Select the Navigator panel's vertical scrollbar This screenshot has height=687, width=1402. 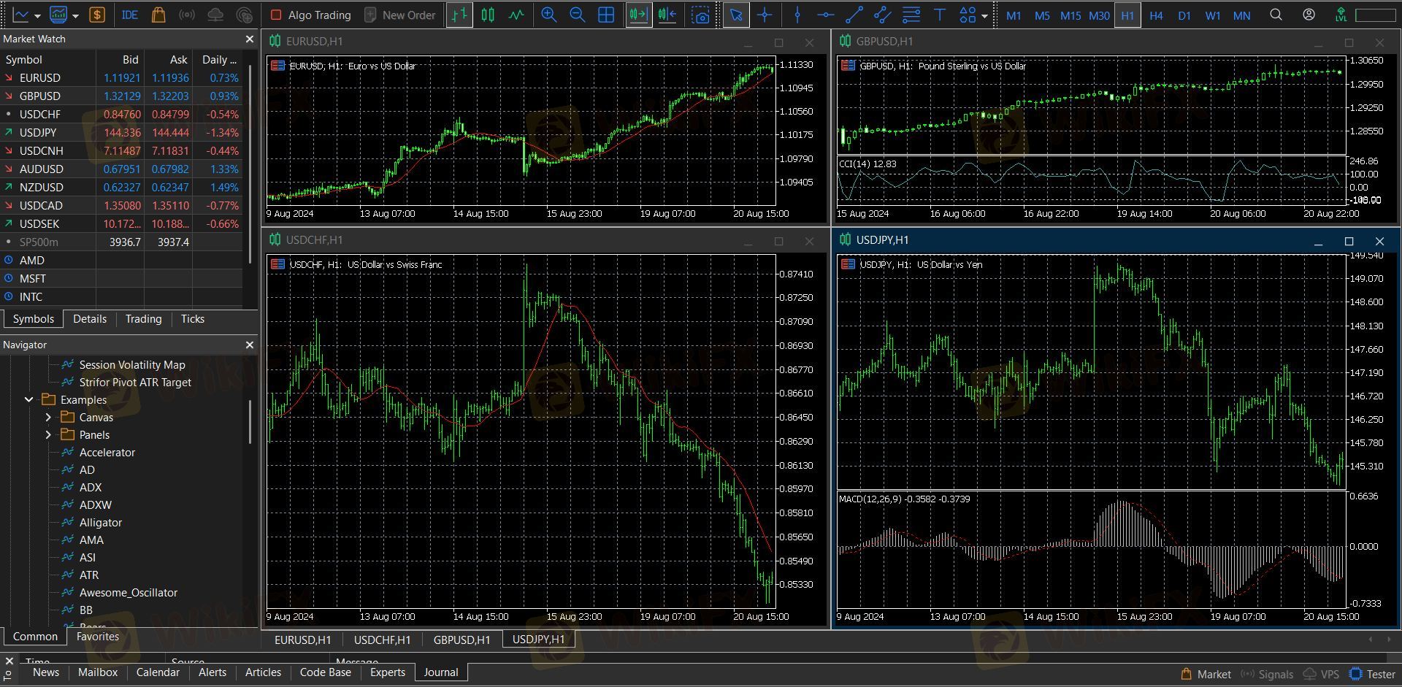pyautogui.click(x=250, y=421)
